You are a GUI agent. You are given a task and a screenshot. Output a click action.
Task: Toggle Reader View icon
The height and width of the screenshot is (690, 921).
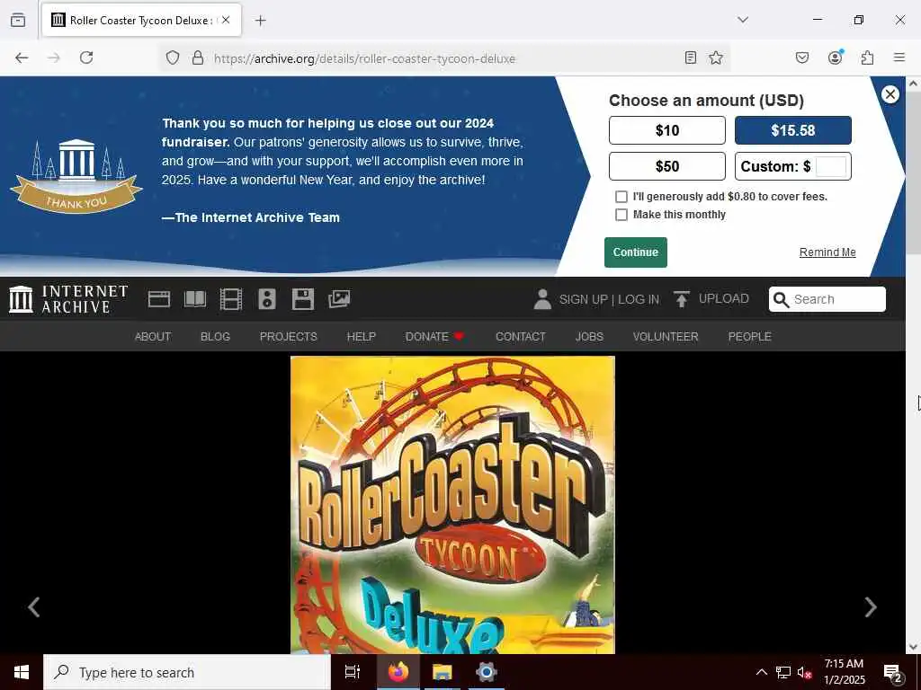(x=691, y=57)
